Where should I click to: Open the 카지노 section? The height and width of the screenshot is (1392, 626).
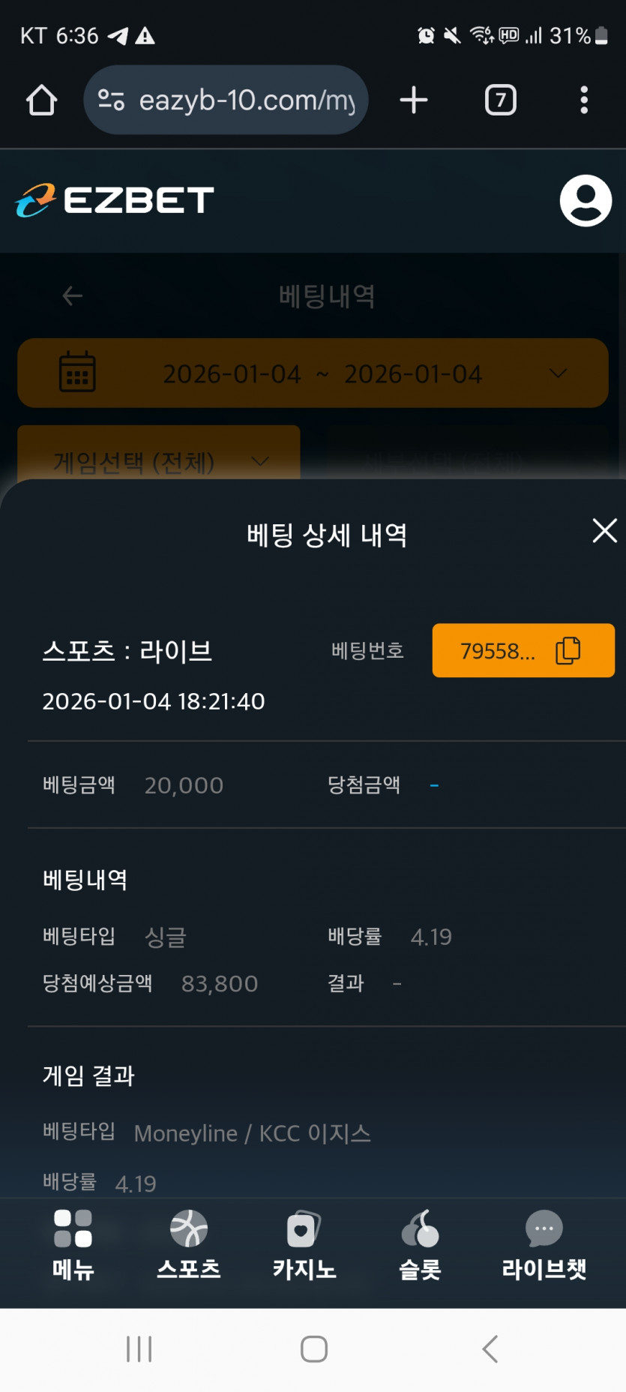[x=304, y=1243]
